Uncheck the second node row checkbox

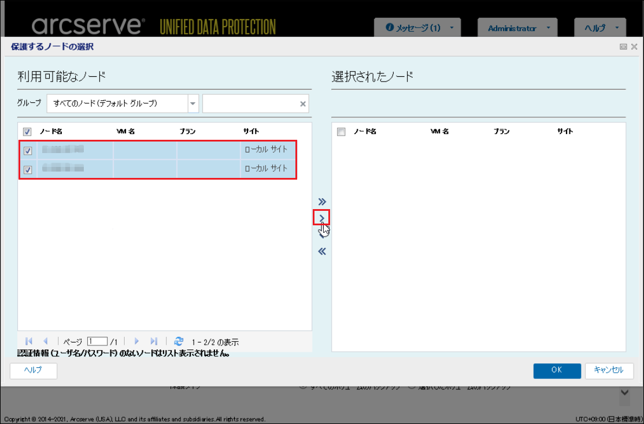(28, 169)
